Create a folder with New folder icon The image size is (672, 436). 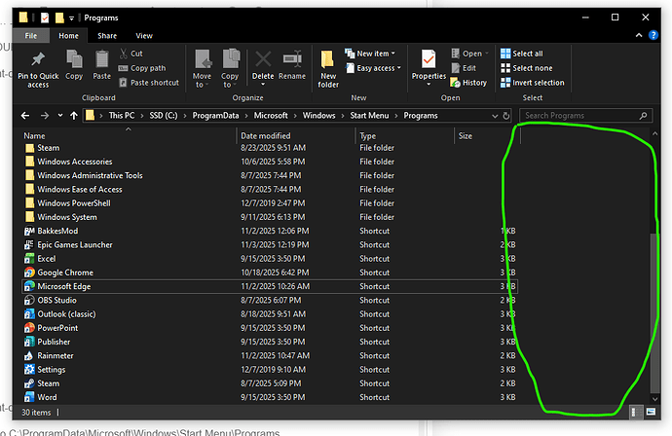click(328, 62)
